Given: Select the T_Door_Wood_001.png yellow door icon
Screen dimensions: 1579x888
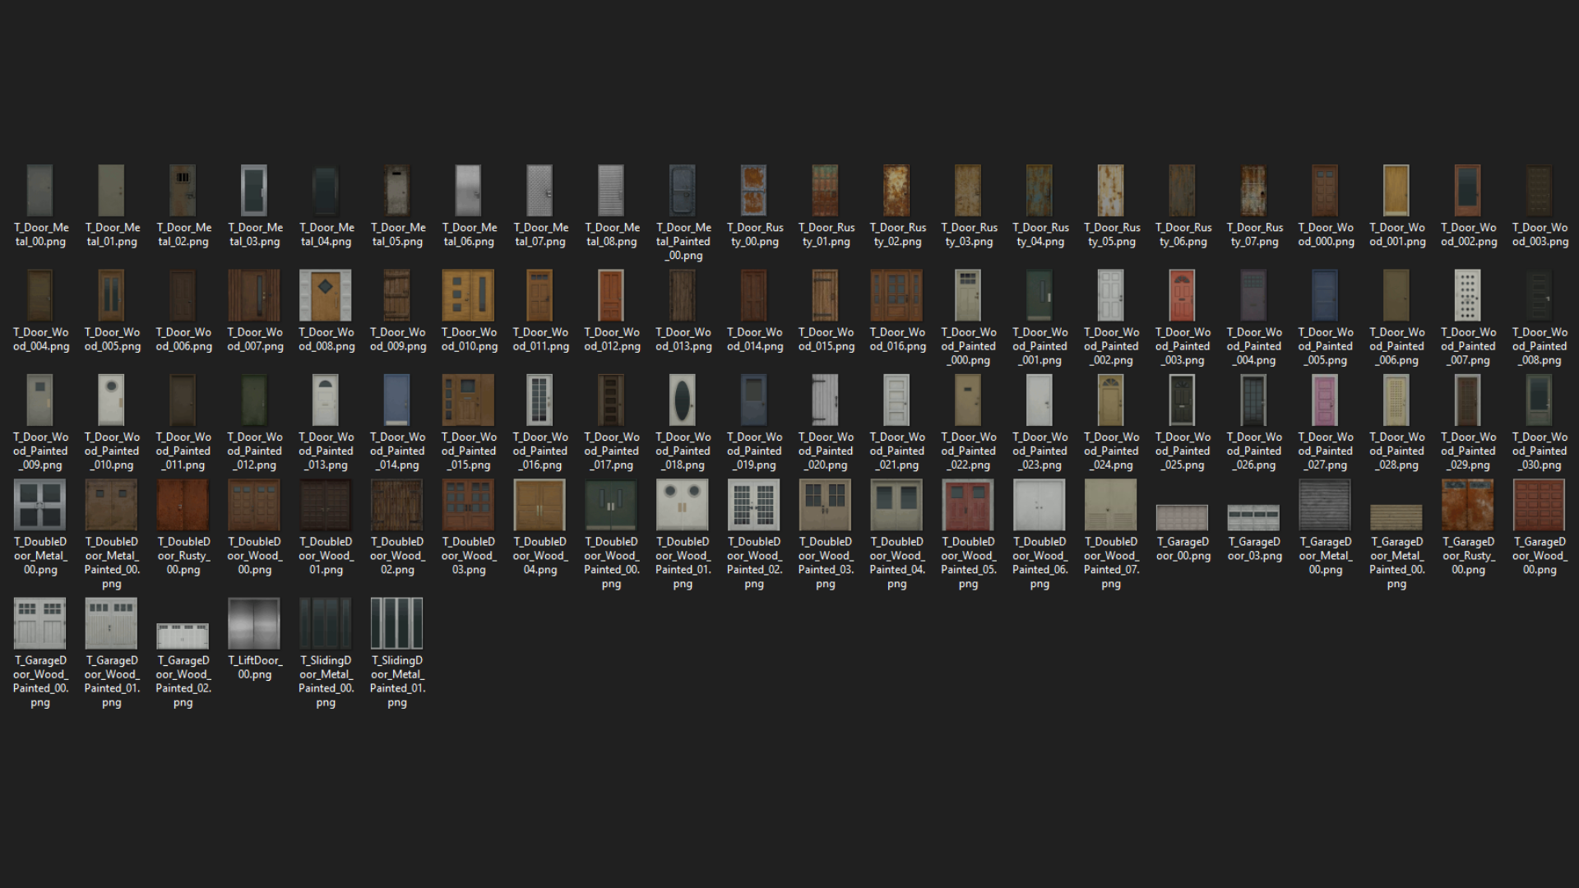Looking at the screenshot, I should [1396, 191].
